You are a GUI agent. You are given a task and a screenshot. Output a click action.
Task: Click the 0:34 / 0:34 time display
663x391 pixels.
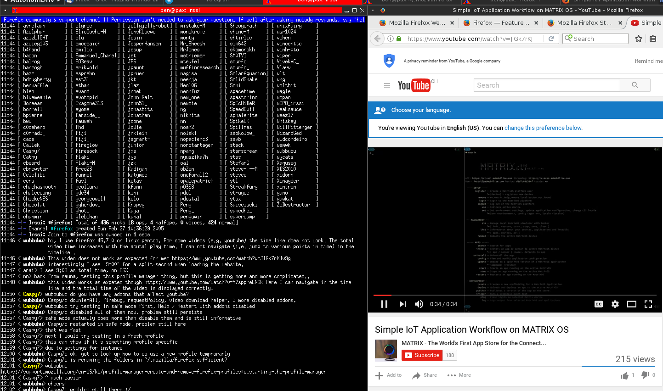(443, 304)
